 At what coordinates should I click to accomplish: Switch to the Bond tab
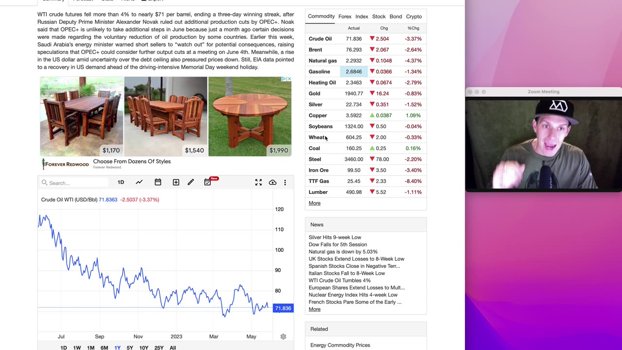click(x=396, y=17)
